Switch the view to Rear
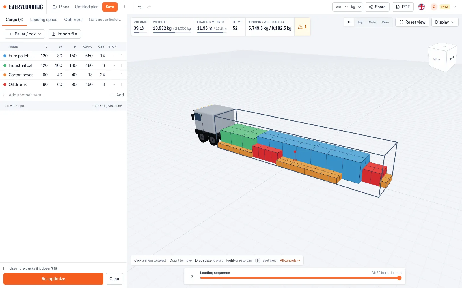The height and width of the screenshot is (288, 462). point(385,22)
